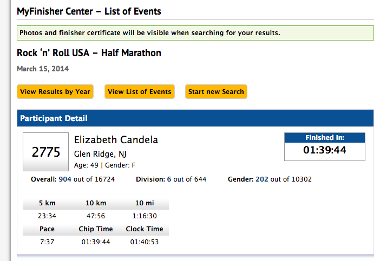Select the overall rank 904 link
This screenshot has width=380, height=261.
[x=65, y=179]
